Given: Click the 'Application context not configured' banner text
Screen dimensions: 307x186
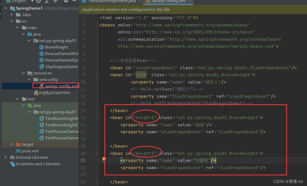Looking at the screenshot, I should tap(126, 9).
